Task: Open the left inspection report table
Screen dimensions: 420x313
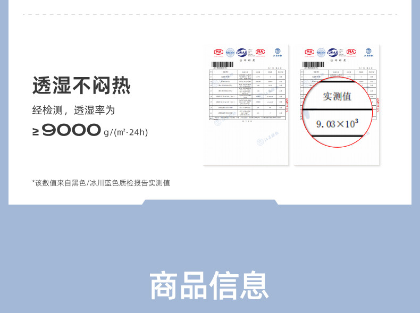Action: click(245, 97)
